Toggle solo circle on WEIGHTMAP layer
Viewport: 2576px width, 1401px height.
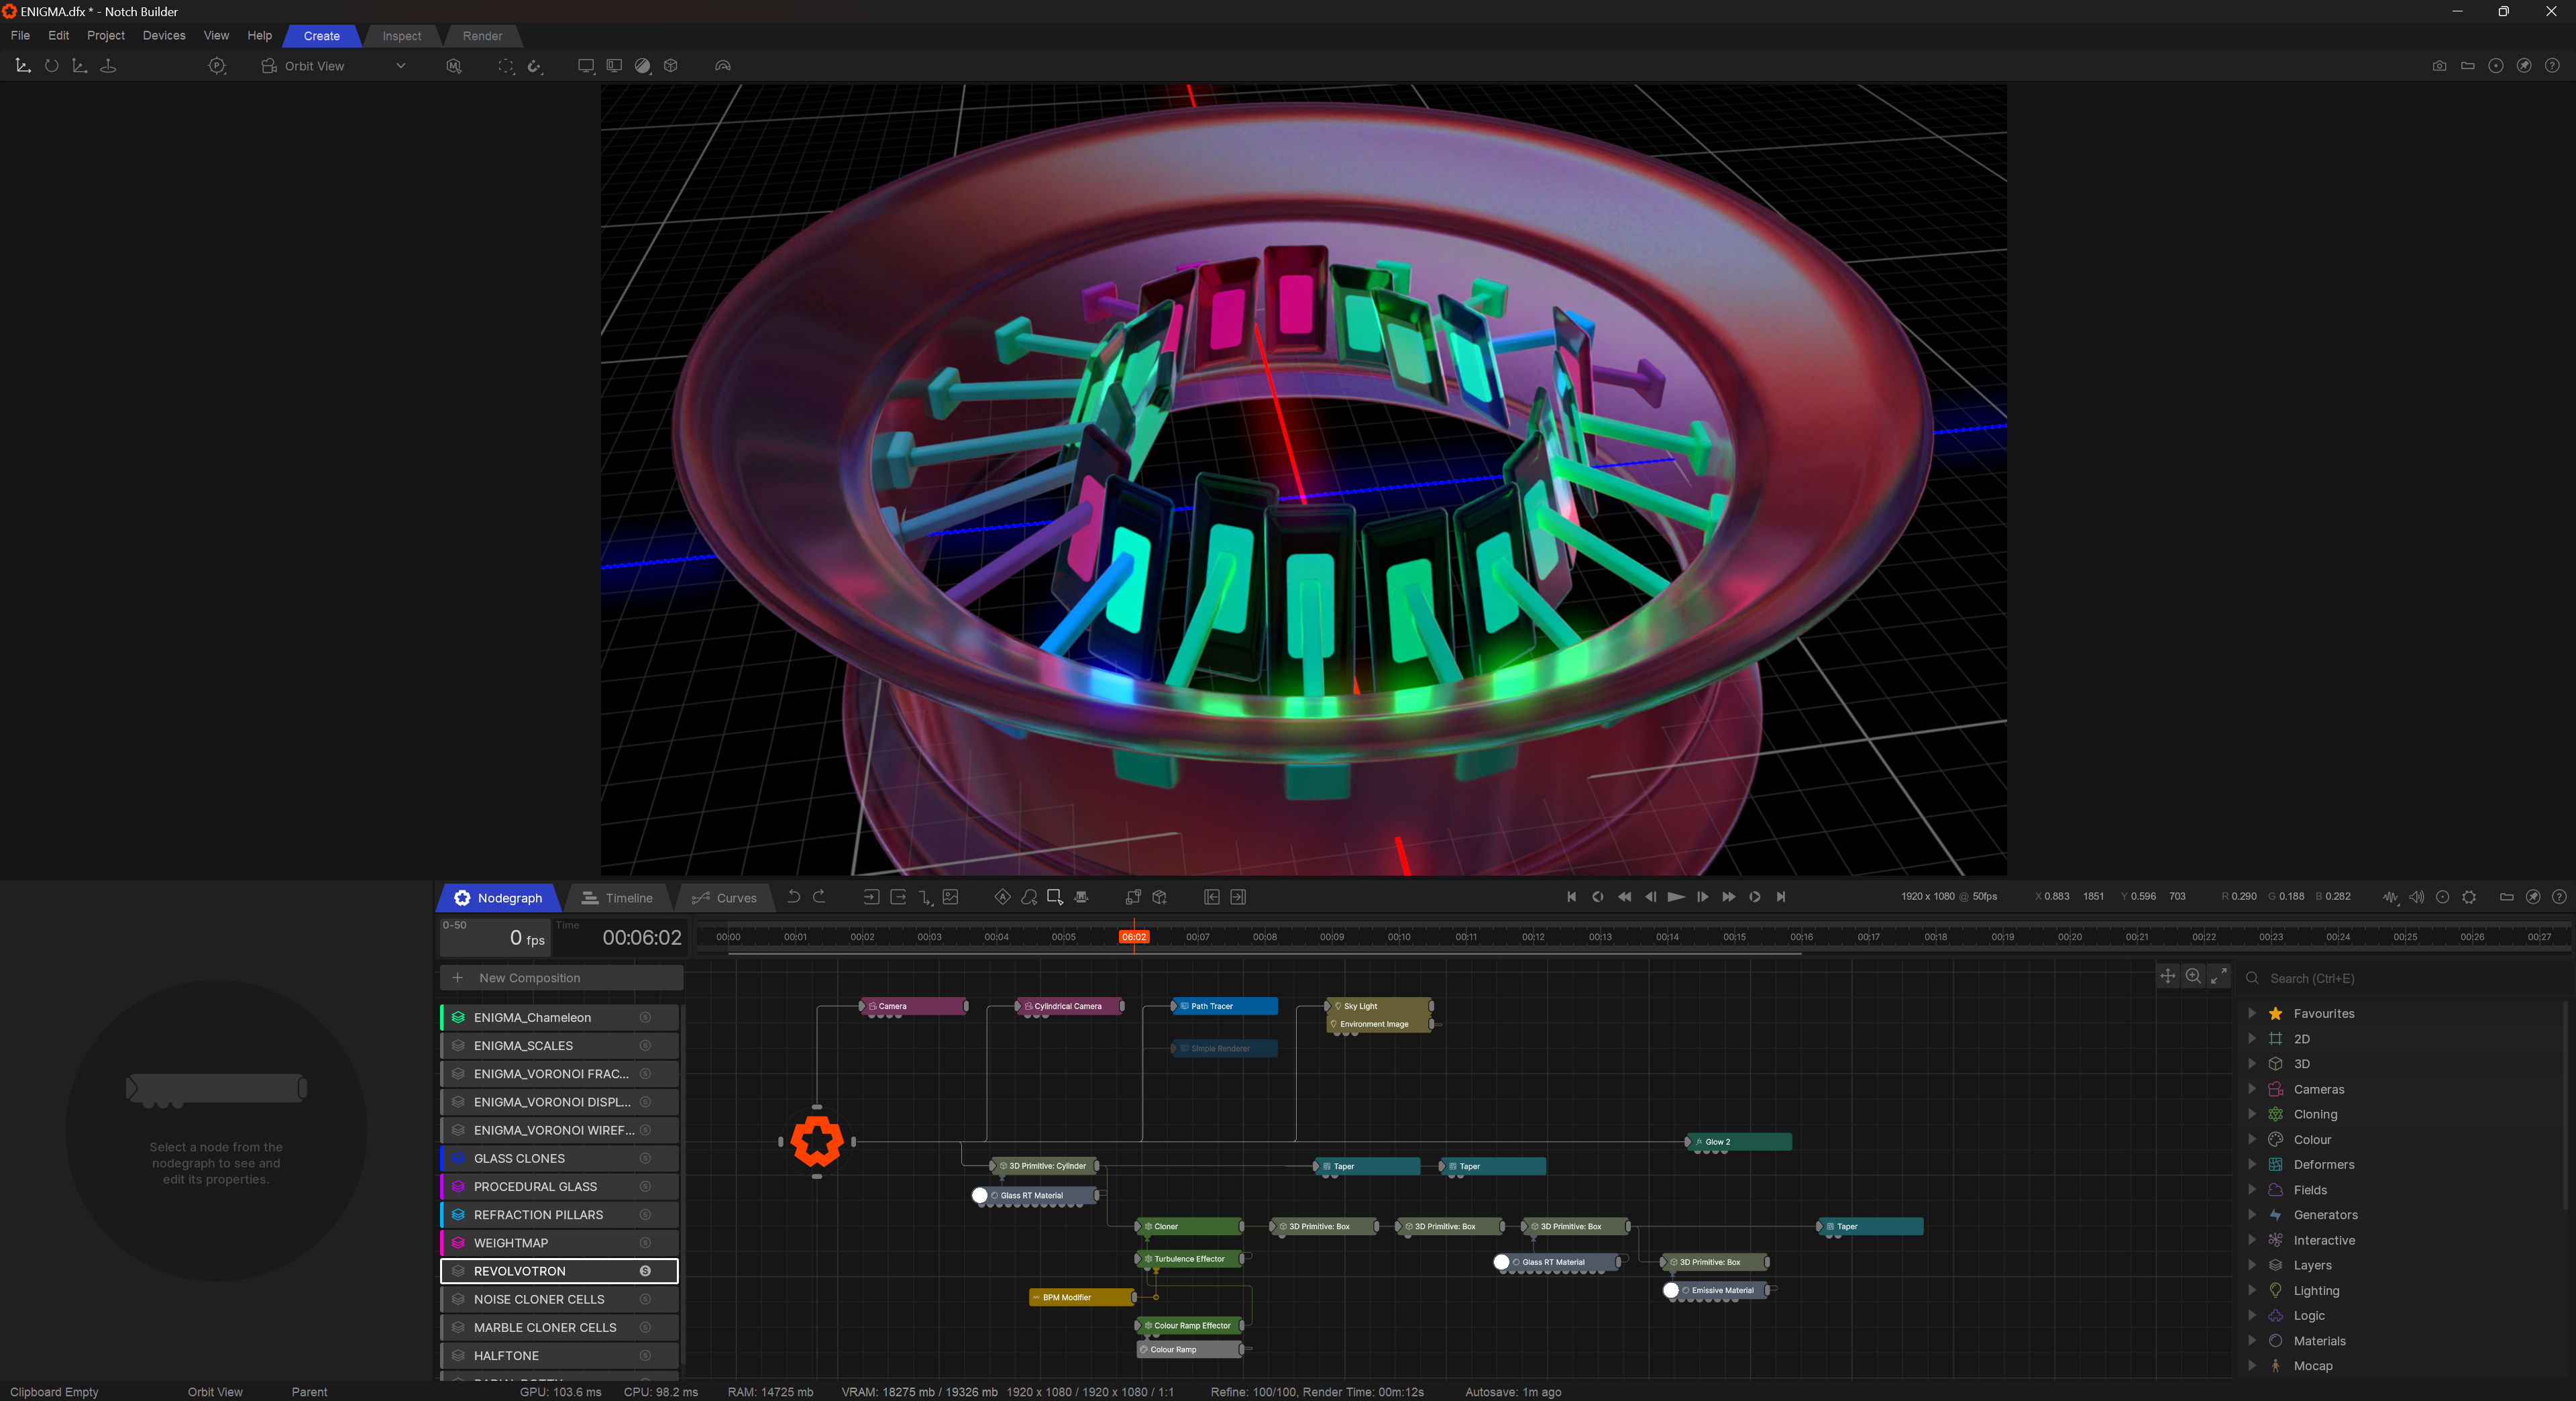click(645, 1243)
